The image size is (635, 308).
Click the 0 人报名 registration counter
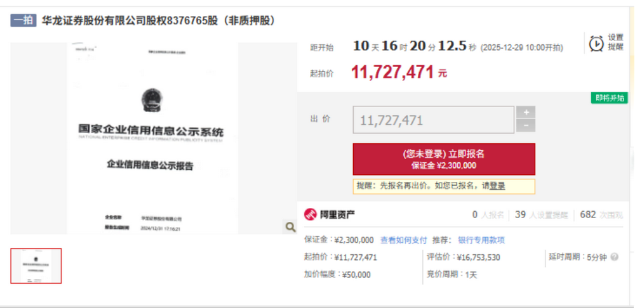[x=487, y=215]
